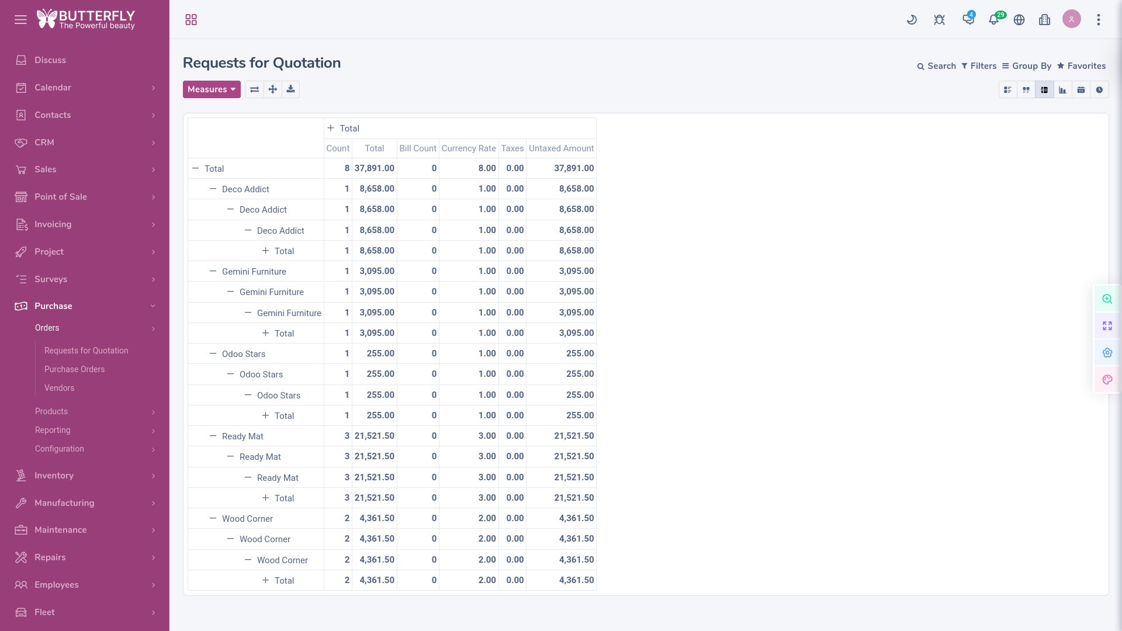
Task: Open Discuss in the sidebar
Action: 85,60
